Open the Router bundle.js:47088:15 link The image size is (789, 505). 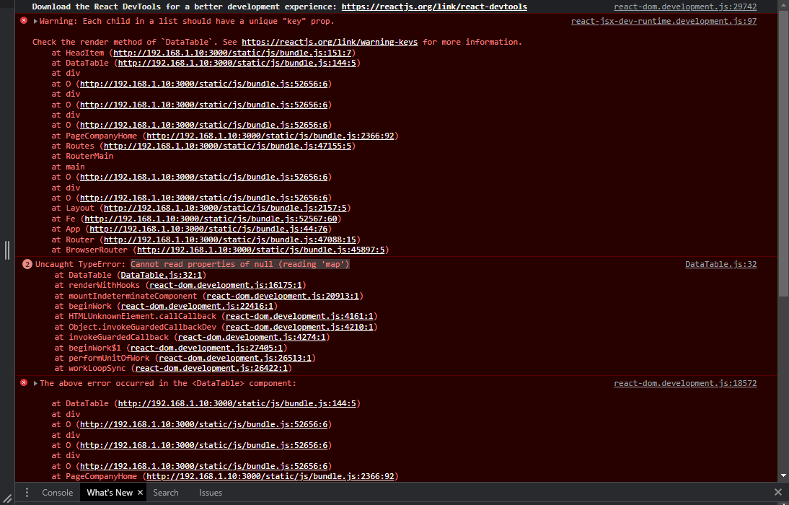[230, 240]
